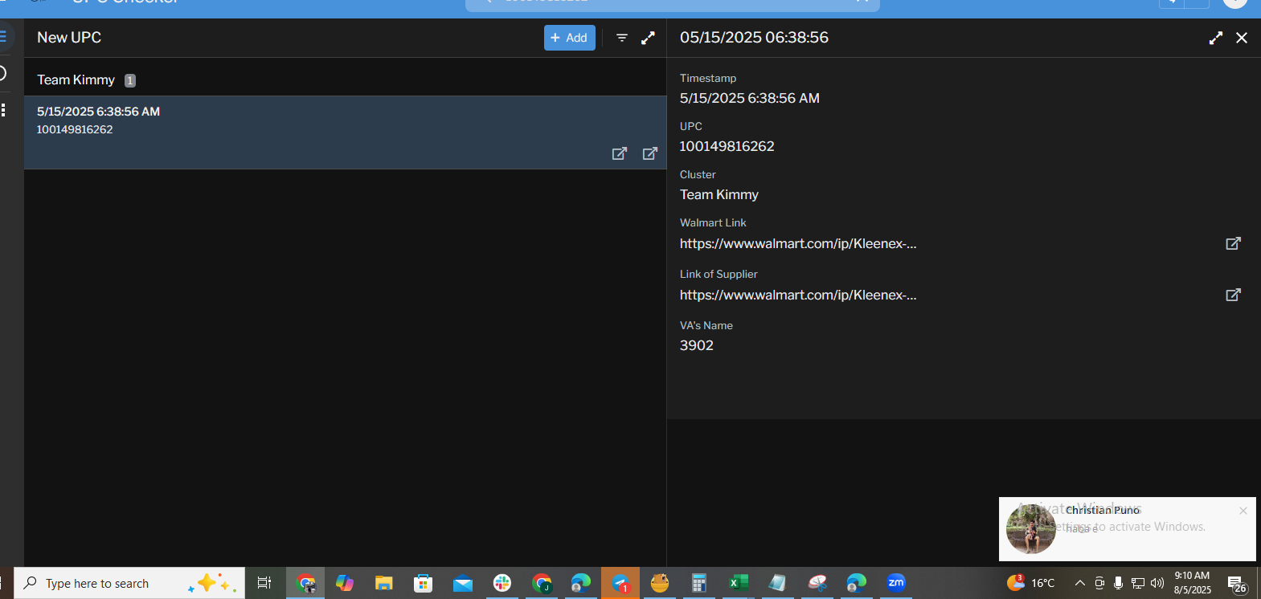Screen dimensions: 1261x599
Task: Click the first open-link icon on the list row
Action: (x=619, y=153)
